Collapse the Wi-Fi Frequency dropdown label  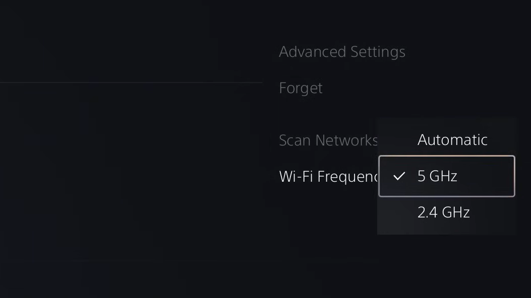click(328, 176)
